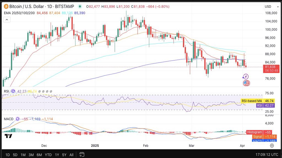The width and height of the screenshot is (282, 158).
Task: Click the orange Bitcoin symbol logo
Action: [x=6, y=7]
